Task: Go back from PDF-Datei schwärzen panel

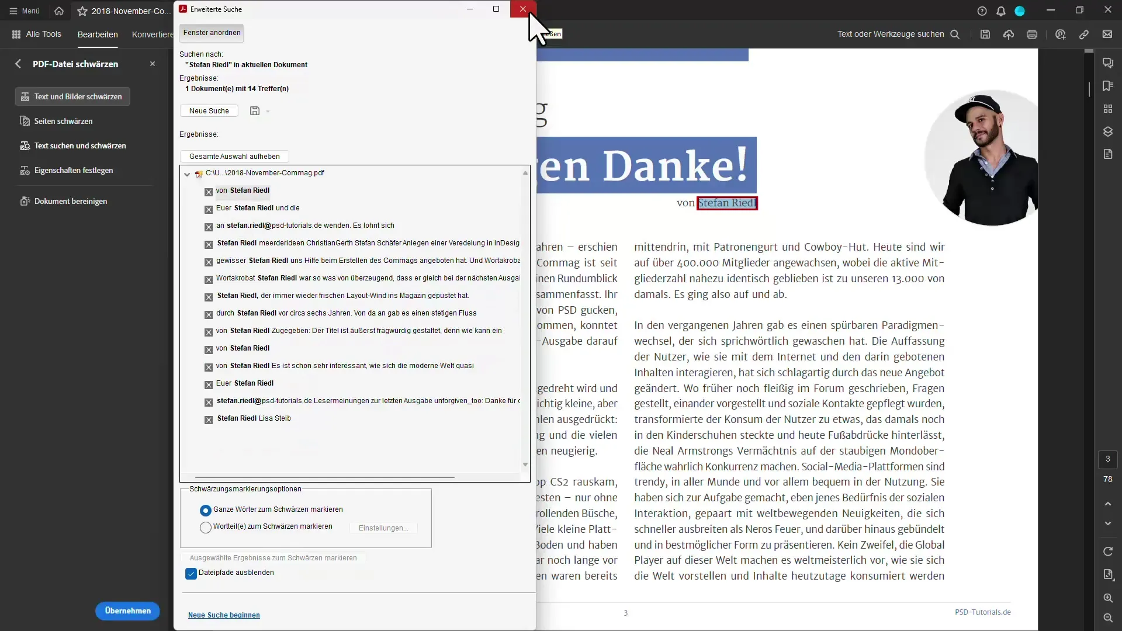Action: point(18,64)
